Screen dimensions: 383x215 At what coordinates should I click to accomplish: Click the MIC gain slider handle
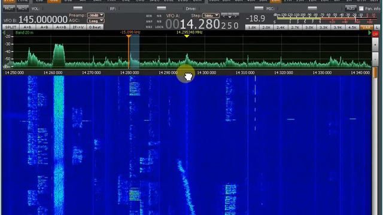(x=312, y=8)
